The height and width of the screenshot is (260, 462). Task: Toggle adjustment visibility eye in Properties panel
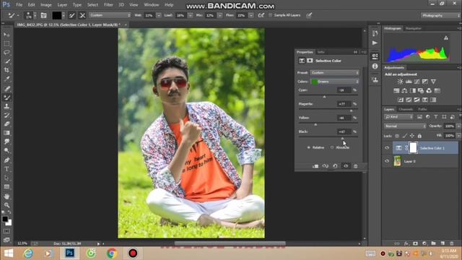346,166
